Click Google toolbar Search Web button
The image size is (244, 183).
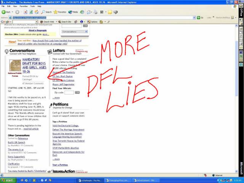click(47, 22)
